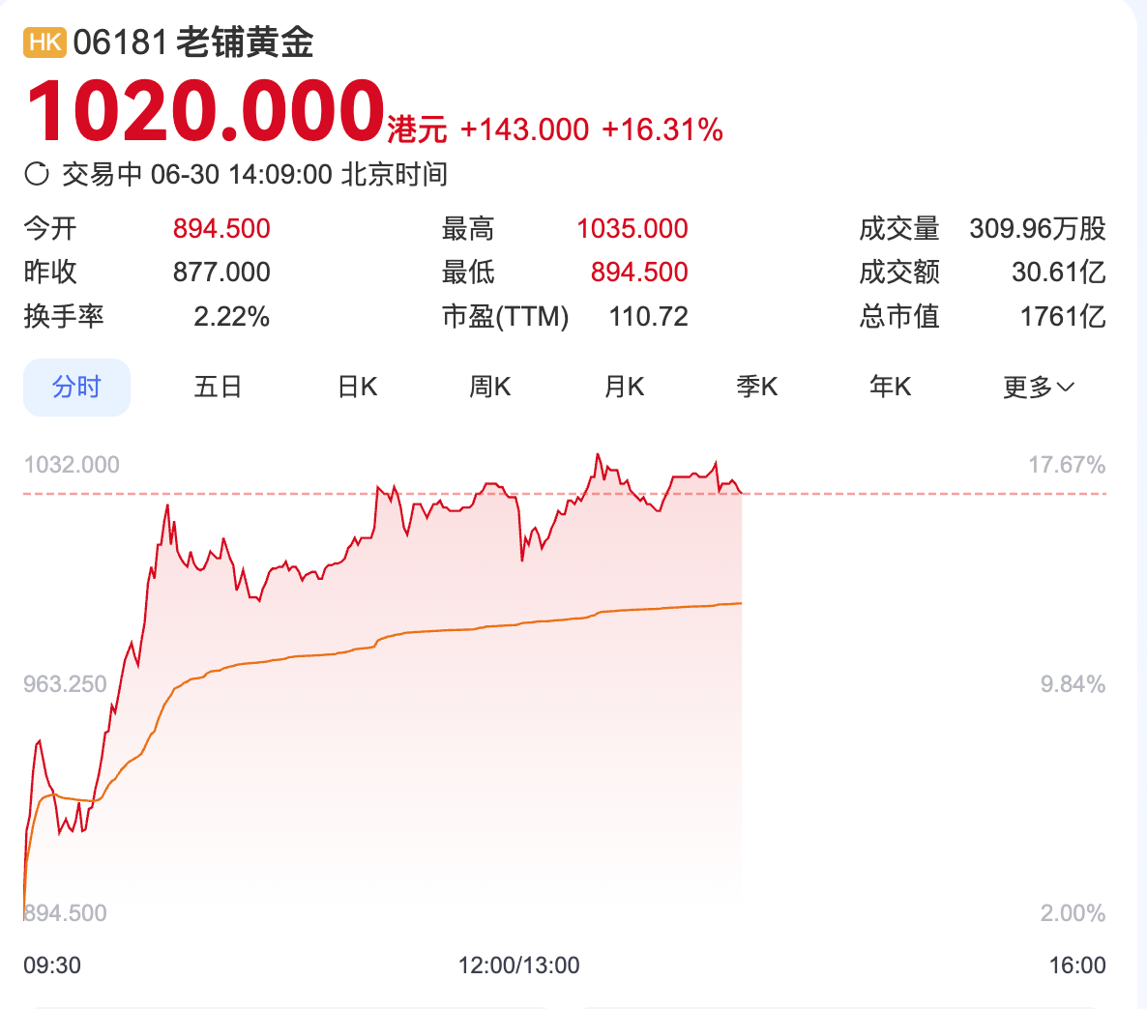Click the 12:00/13:00 time axis marker
This screenshot has height=1009, width=1147.
tap(519, 965)
